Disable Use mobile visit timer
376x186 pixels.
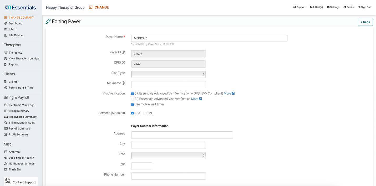pyautogui.click(x=132, y=104)
